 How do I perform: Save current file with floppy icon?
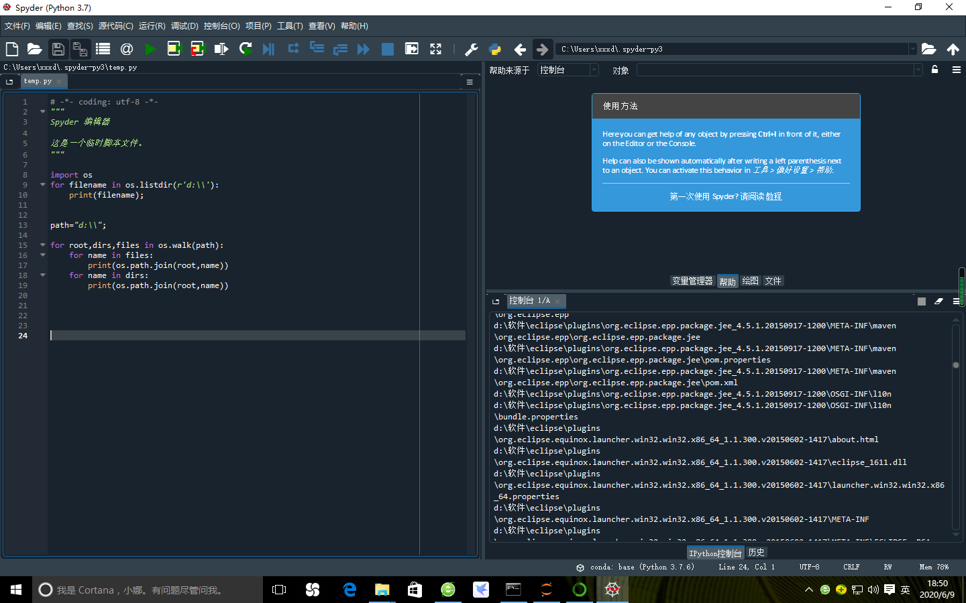pos(58,49)
